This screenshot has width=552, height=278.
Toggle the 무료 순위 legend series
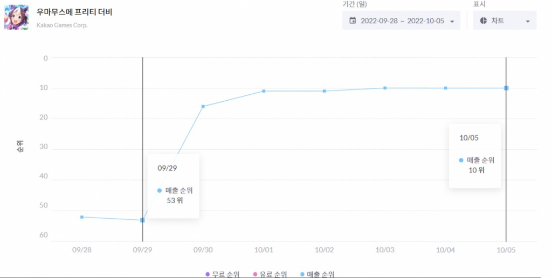[223, 274]
